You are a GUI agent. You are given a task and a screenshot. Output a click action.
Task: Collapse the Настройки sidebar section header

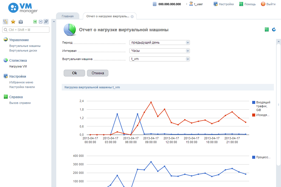pyautogui.click(x=18, y=76)
